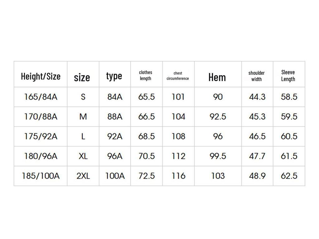Click chest circumference value 112
Screen dimensions: 319x239
pyautogui.click(x=179, y=156)
